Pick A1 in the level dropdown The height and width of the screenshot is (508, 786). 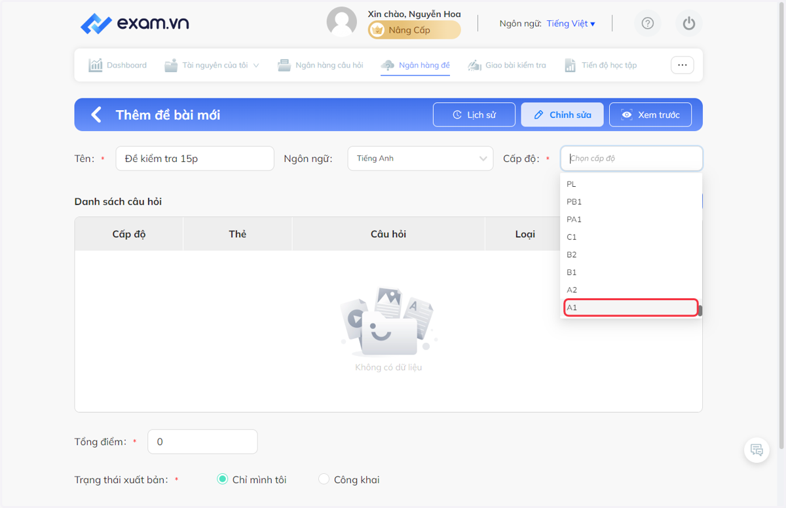point(631,308)
